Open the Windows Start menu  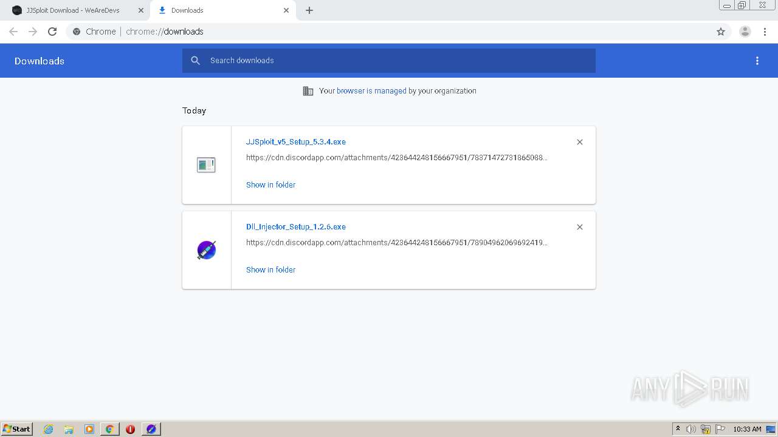pos(17,429)
